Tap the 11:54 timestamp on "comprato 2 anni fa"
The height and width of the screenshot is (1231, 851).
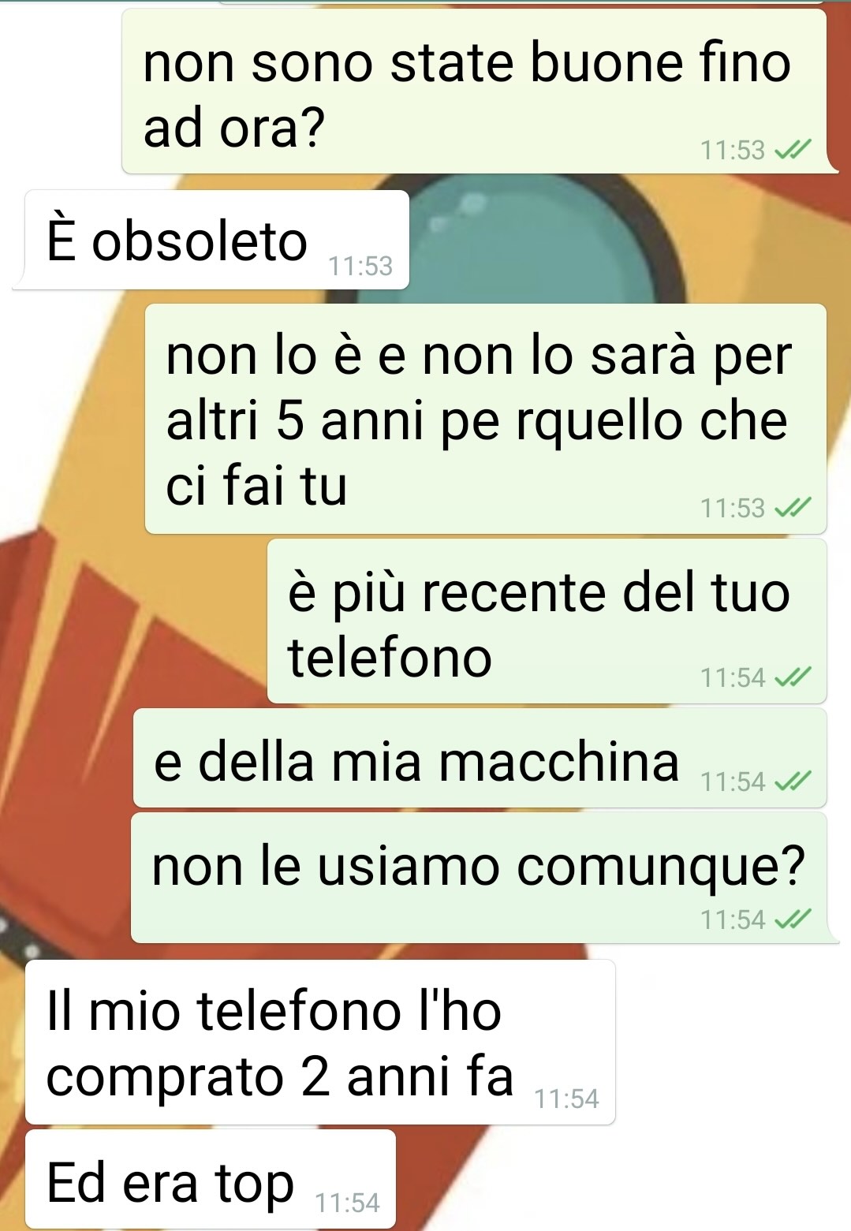tap(566, 1099)
